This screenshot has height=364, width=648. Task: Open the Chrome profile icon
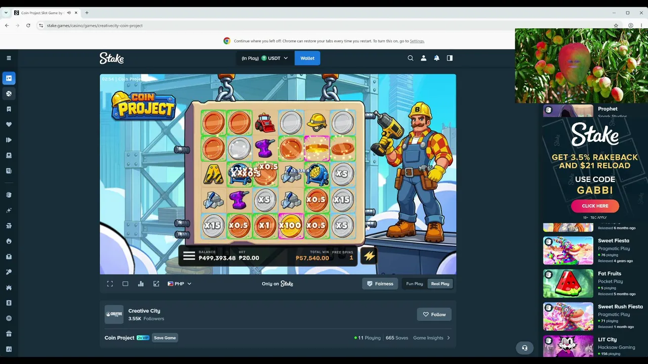(x=630, y=25)
